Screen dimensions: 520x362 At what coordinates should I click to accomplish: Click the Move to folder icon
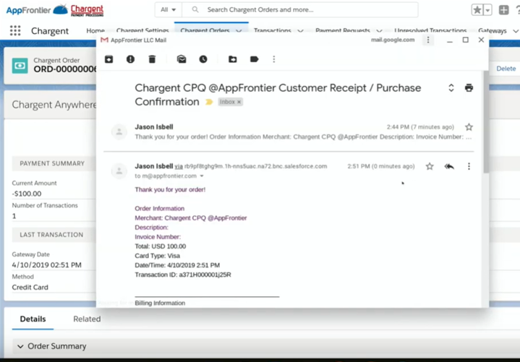click(x=232, y=59)
